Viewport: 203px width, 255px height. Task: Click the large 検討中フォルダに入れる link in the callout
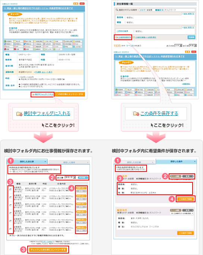tap(47, 113)
